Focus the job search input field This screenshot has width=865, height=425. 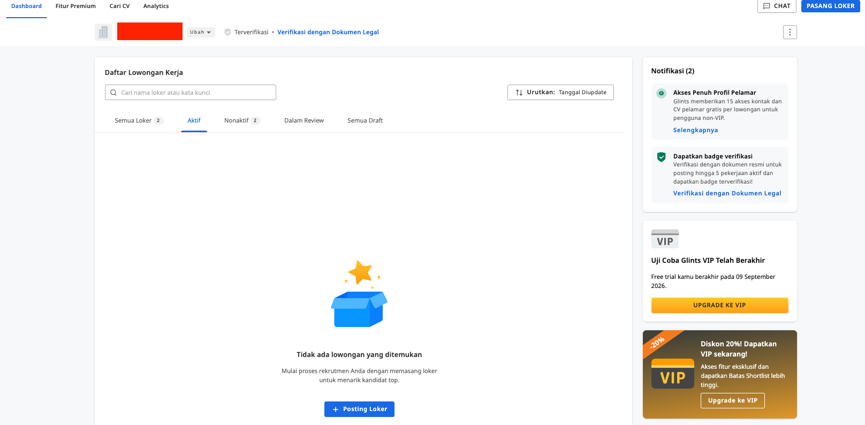pyautogui.click(x=191, y=93)
